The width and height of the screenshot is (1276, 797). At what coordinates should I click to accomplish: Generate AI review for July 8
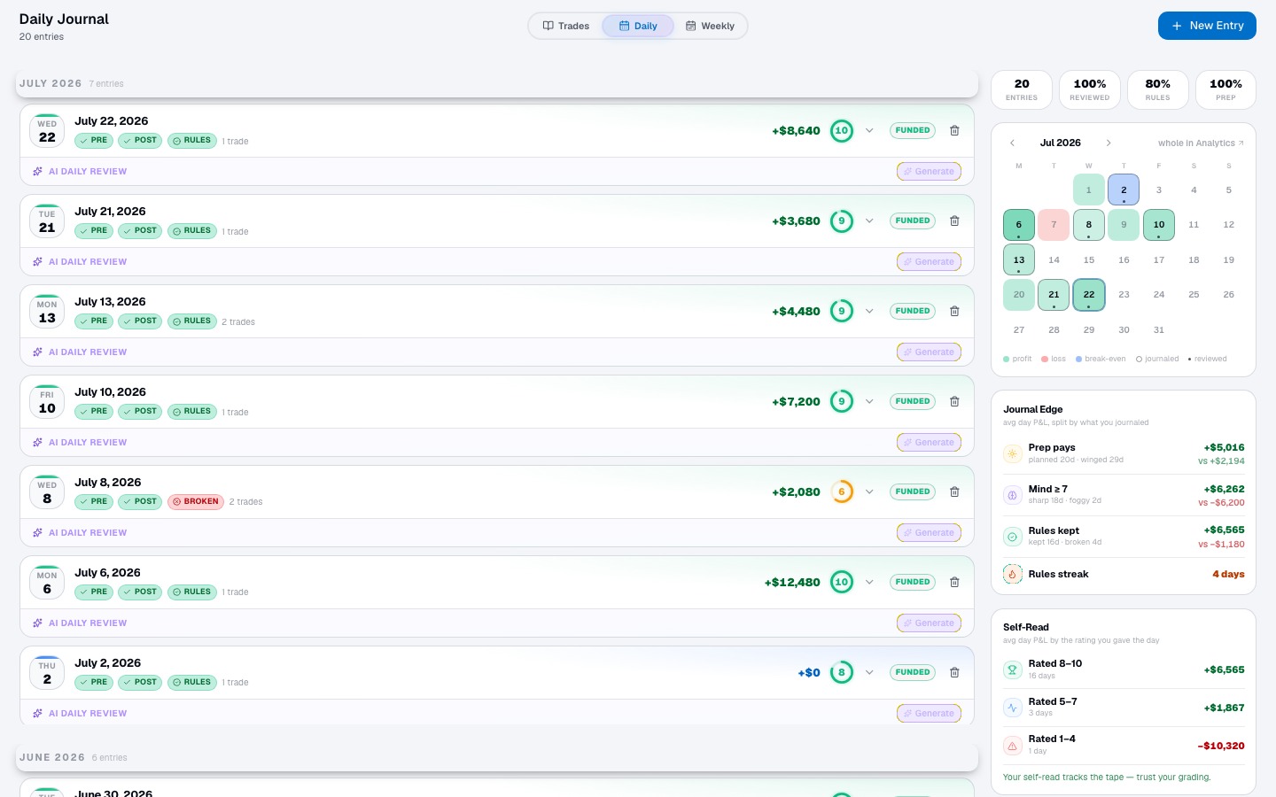click(929, 533)
